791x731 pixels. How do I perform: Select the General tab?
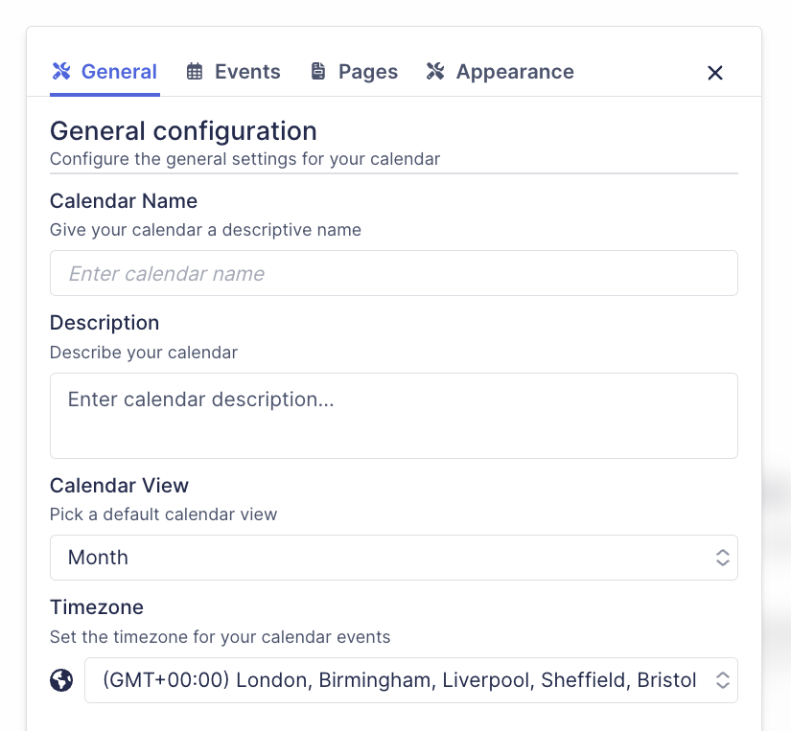pyautogui.click(x=105, y=71)
